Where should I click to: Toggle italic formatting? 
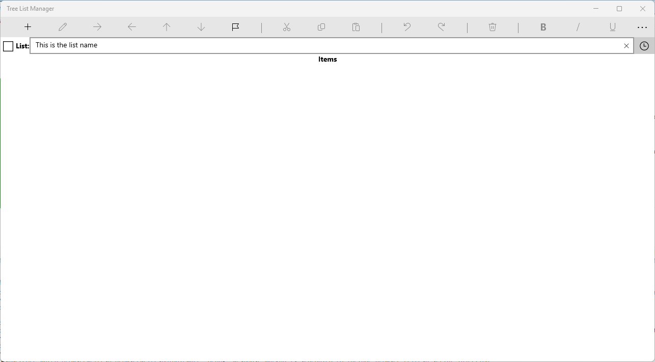[578, 27]
